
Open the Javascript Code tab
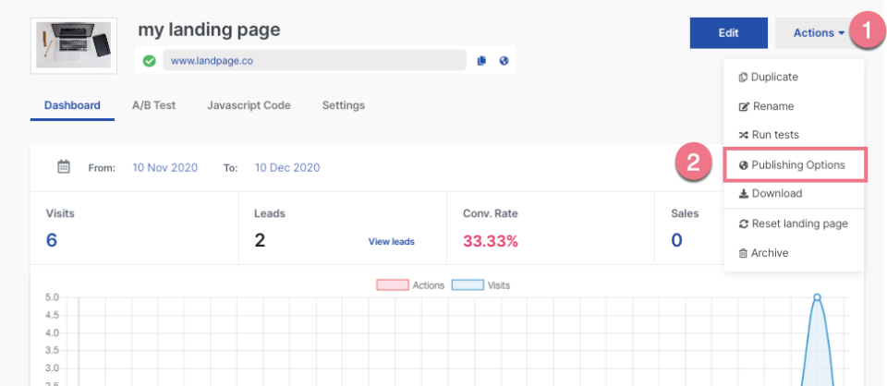coord(249,105)
